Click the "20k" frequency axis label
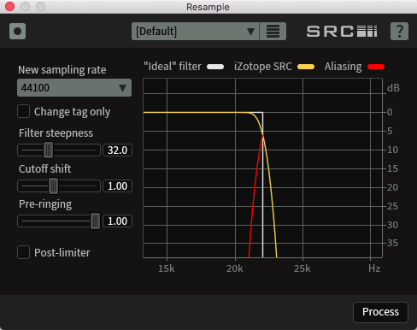This screenshot has width=417, height=330. 235,268
